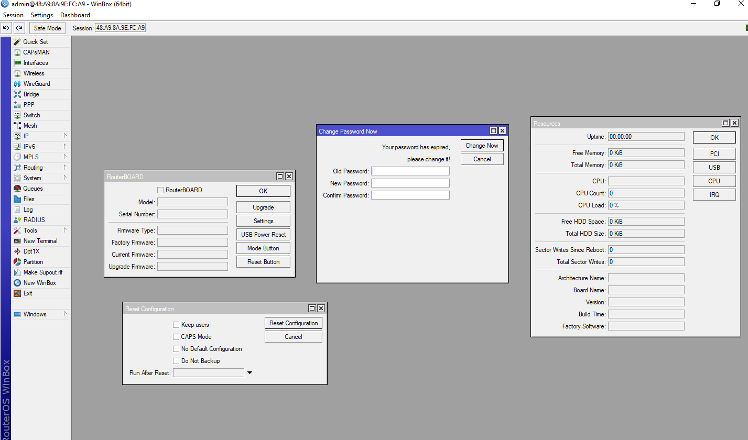Enable the Keep users checkbox
Viewport: 748px width, 440px height.
tap(176, 325)
